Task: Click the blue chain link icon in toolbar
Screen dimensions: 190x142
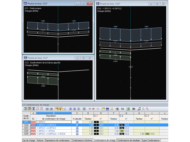Action: point(122,109)
